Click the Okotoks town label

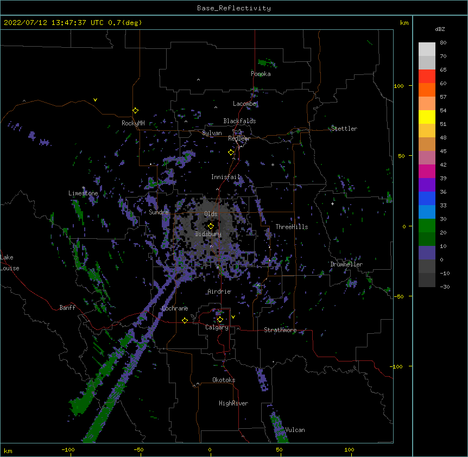click(224, 380)
